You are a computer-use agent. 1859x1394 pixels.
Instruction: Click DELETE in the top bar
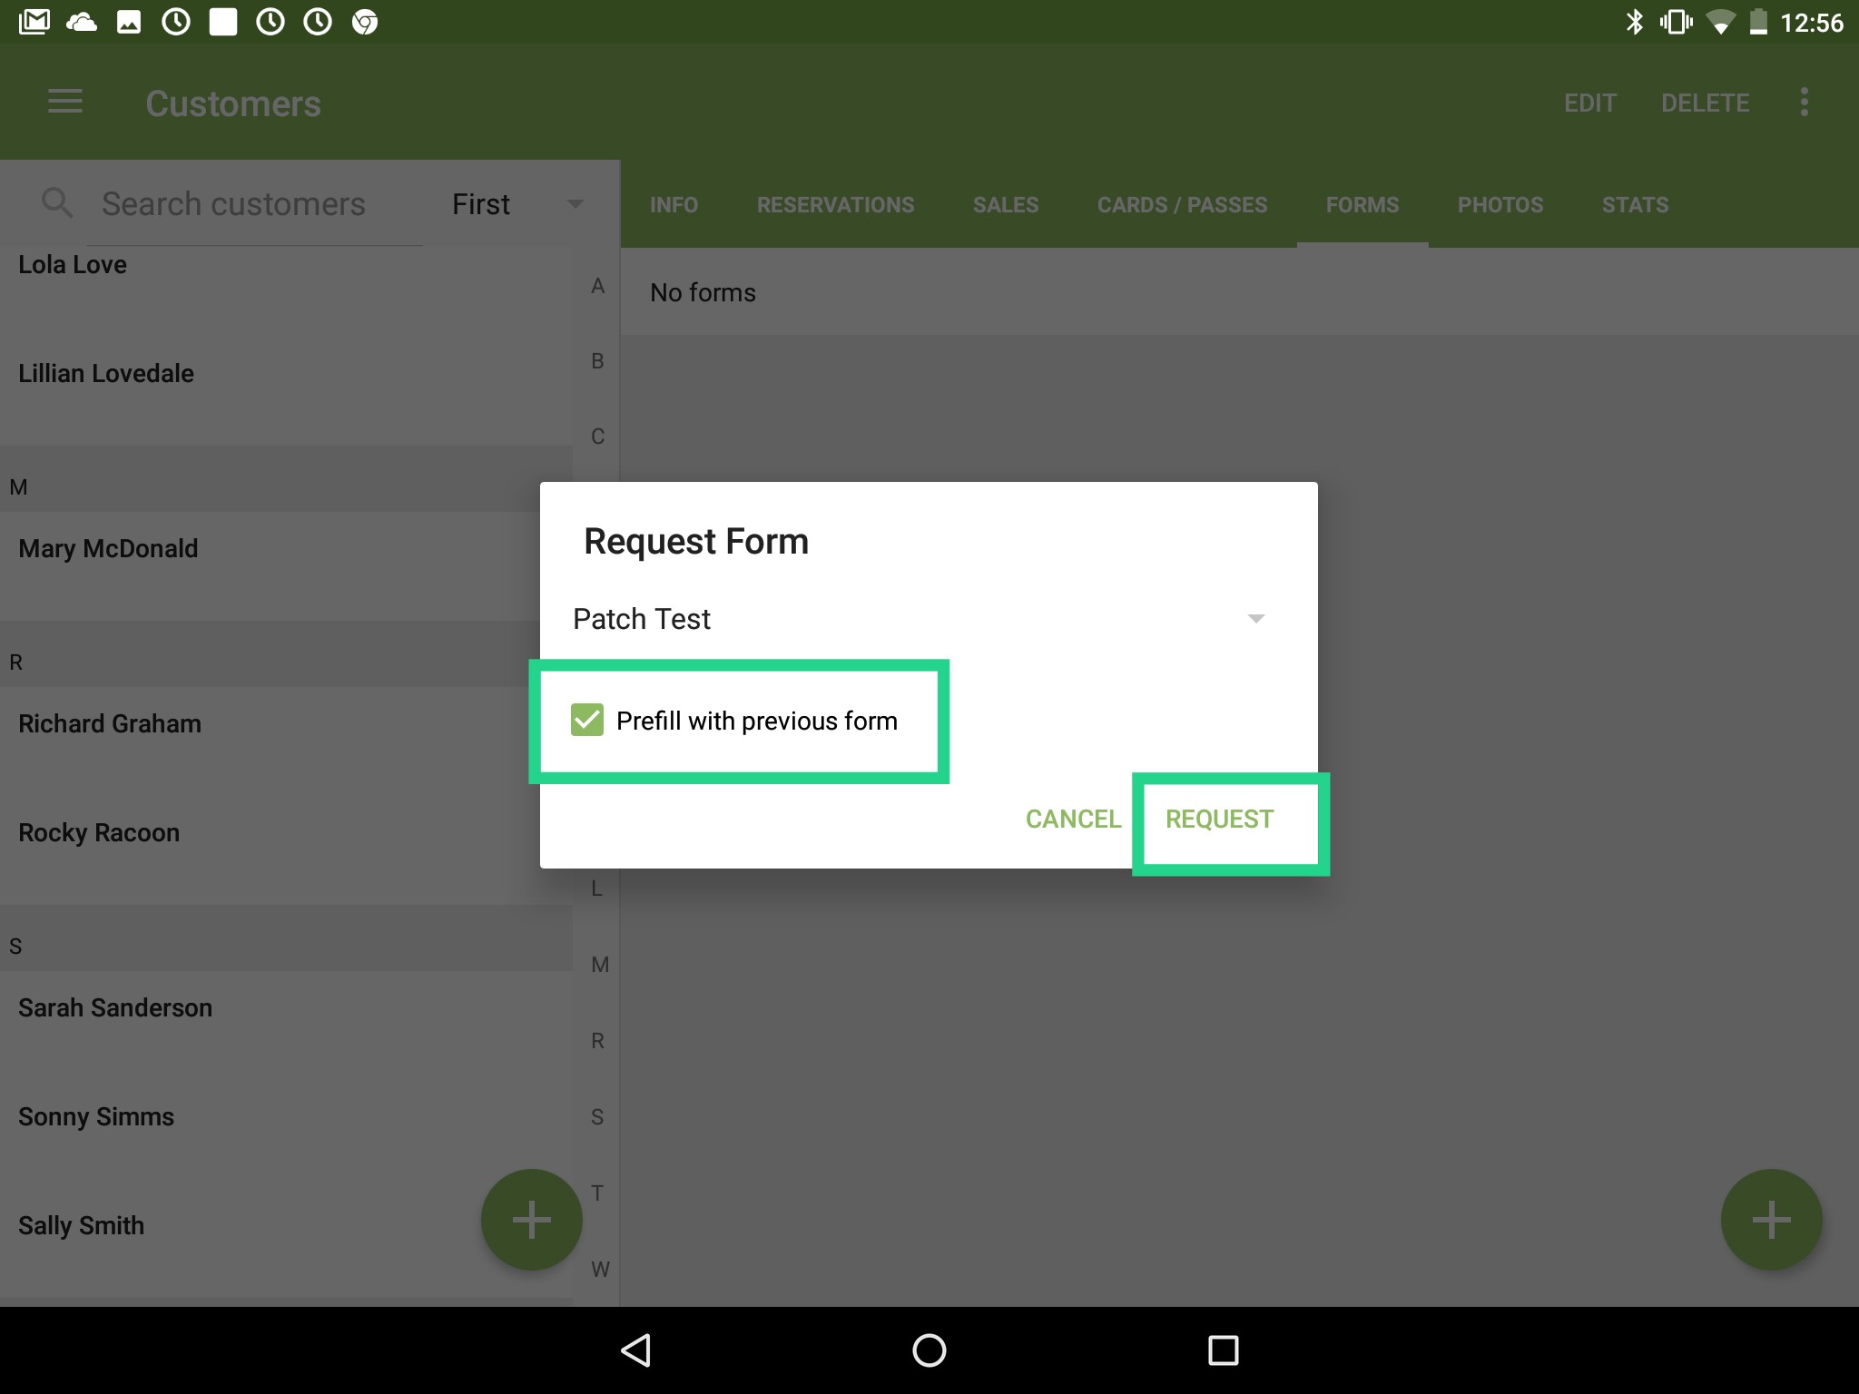(1705, 103)
